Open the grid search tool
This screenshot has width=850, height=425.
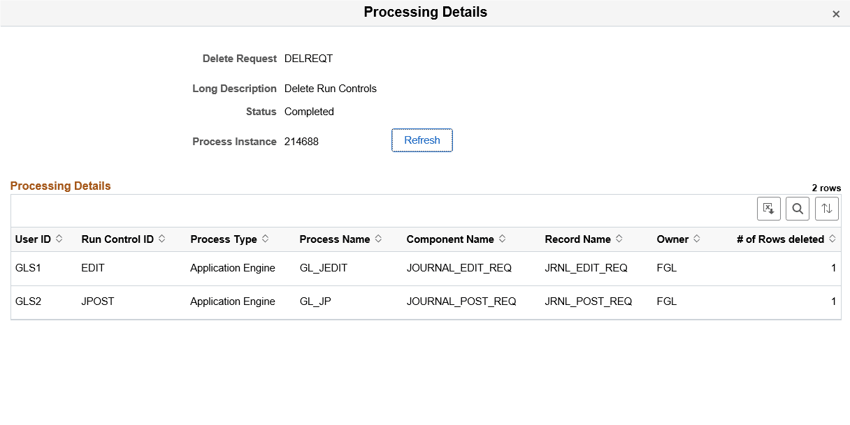798,208
